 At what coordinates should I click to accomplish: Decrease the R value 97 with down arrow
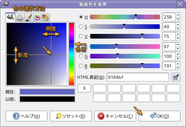pyautogui.click(x=178, y=49)
